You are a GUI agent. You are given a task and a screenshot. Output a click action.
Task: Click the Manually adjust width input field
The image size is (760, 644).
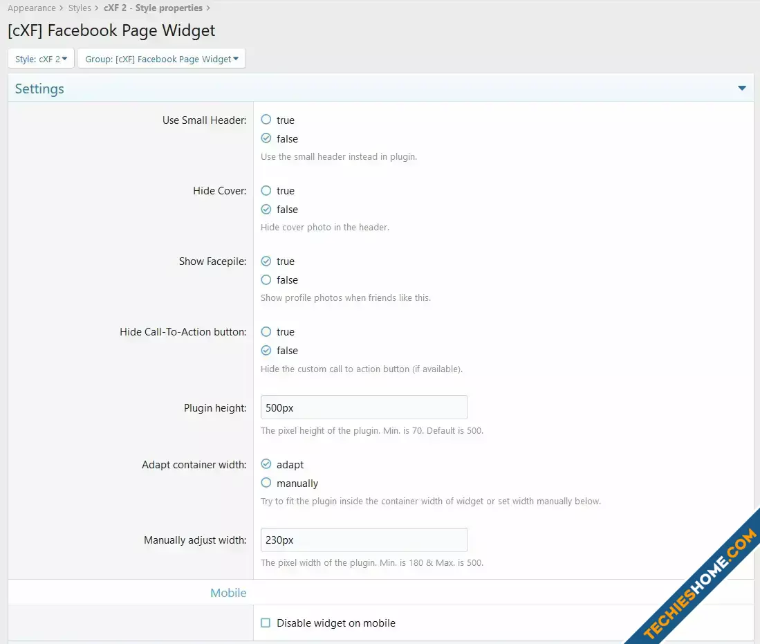point(364,540)
